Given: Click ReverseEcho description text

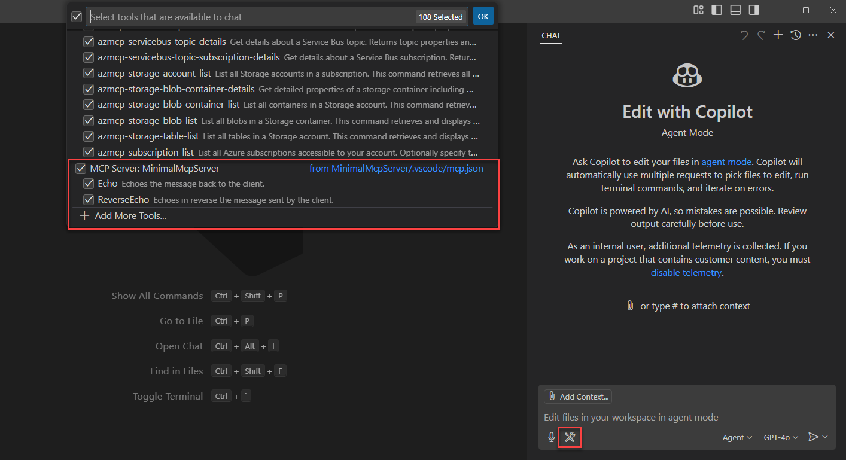Looking at the screenshot, I should (x=243, y=200).
